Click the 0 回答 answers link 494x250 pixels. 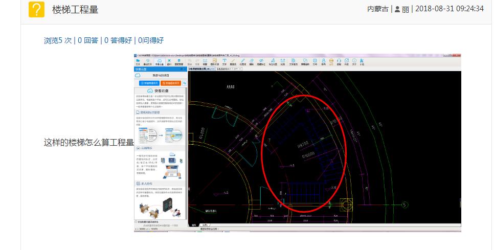point(88,40)
